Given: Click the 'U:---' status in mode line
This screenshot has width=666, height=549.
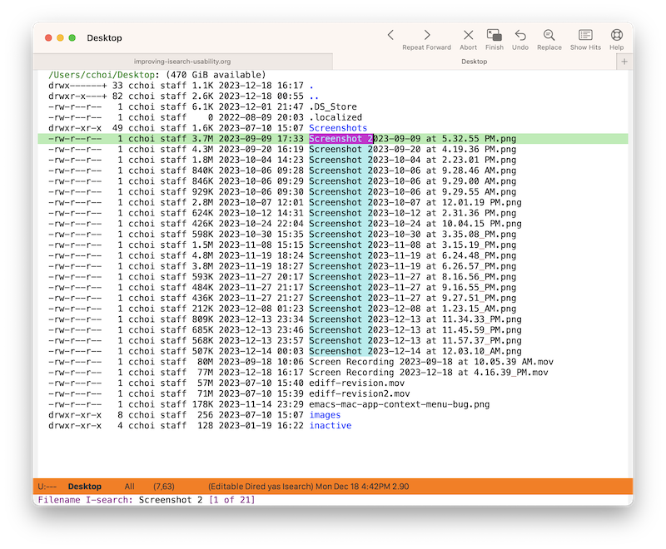Looking at the screenshot, I should (47, 487).
